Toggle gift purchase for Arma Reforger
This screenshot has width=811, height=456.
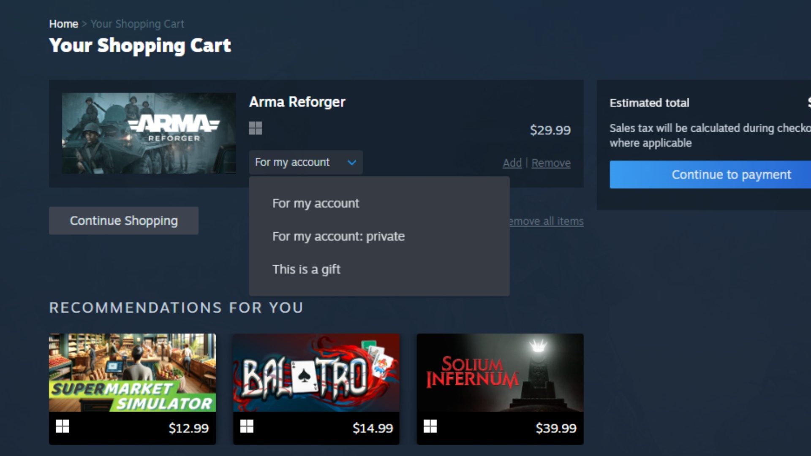click(306, 269)
